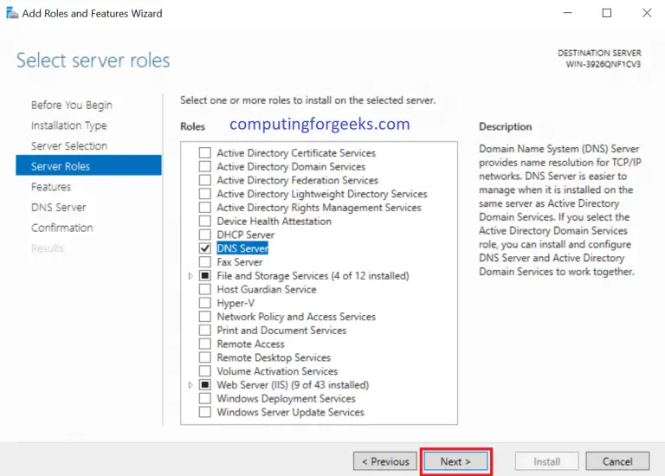Click the Fax Server role name
The image size is (665, 476).
tap(240, 262)
